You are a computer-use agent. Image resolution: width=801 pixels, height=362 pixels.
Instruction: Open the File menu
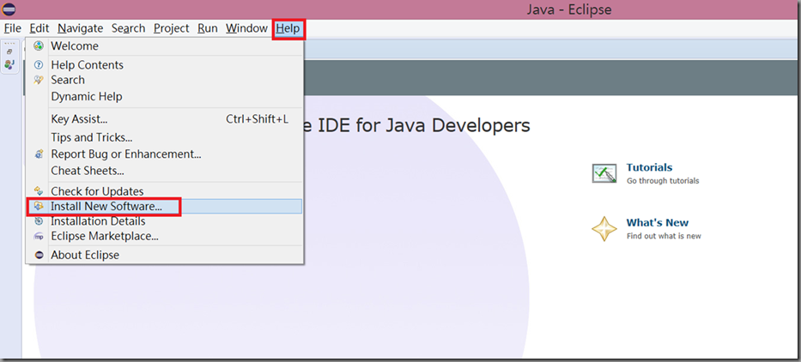tap(13, 28)
